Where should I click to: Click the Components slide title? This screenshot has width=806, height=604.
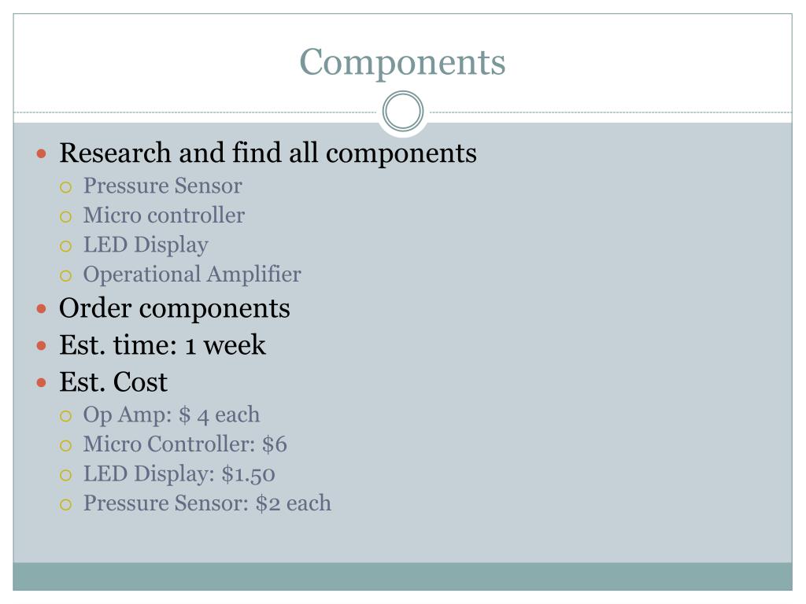(402, 62)
